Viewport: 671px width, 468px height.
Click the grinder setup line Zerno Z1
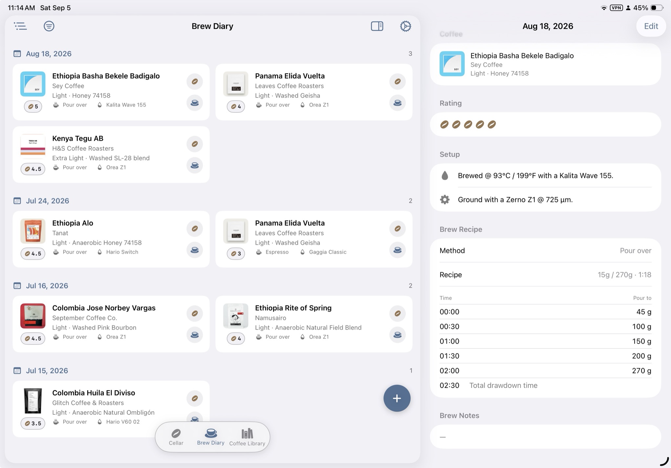coord(545,200)
